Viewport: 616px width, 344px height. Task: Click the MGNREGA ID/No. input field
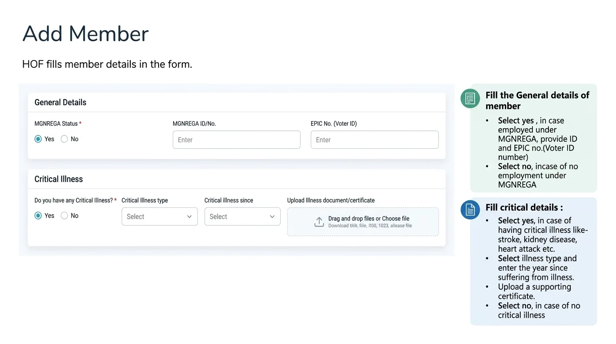tap(236, 140)
